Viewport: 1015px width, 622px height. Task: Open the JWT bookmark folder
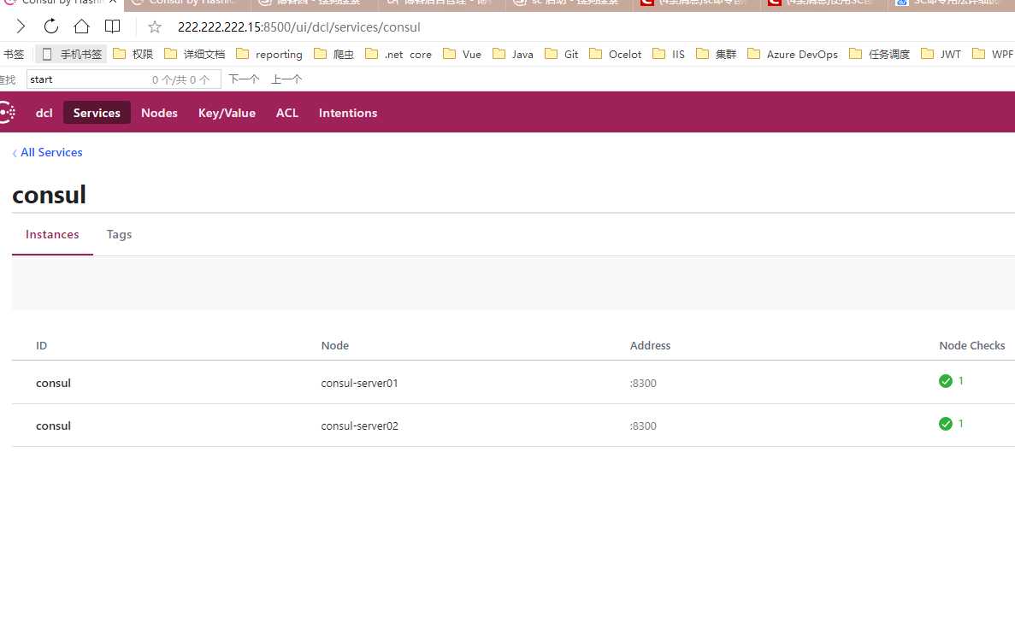coord(941,55)
